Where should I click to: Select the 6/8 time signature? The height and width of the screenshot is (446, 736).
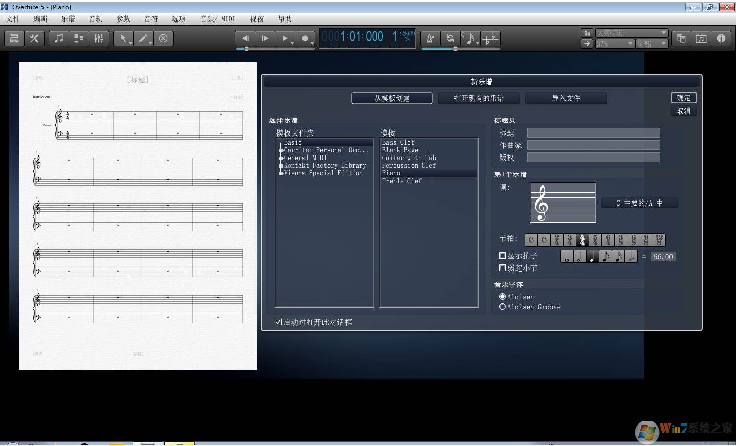[634, 239]
